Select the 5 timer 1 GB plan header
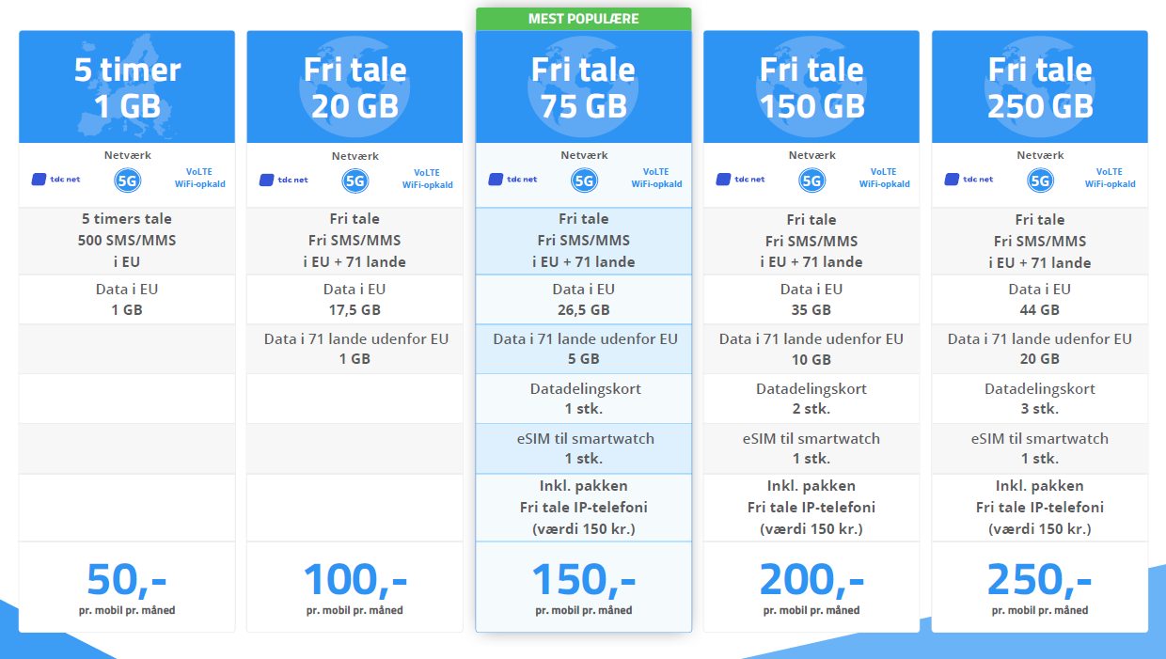 click(x=127, y=86)
